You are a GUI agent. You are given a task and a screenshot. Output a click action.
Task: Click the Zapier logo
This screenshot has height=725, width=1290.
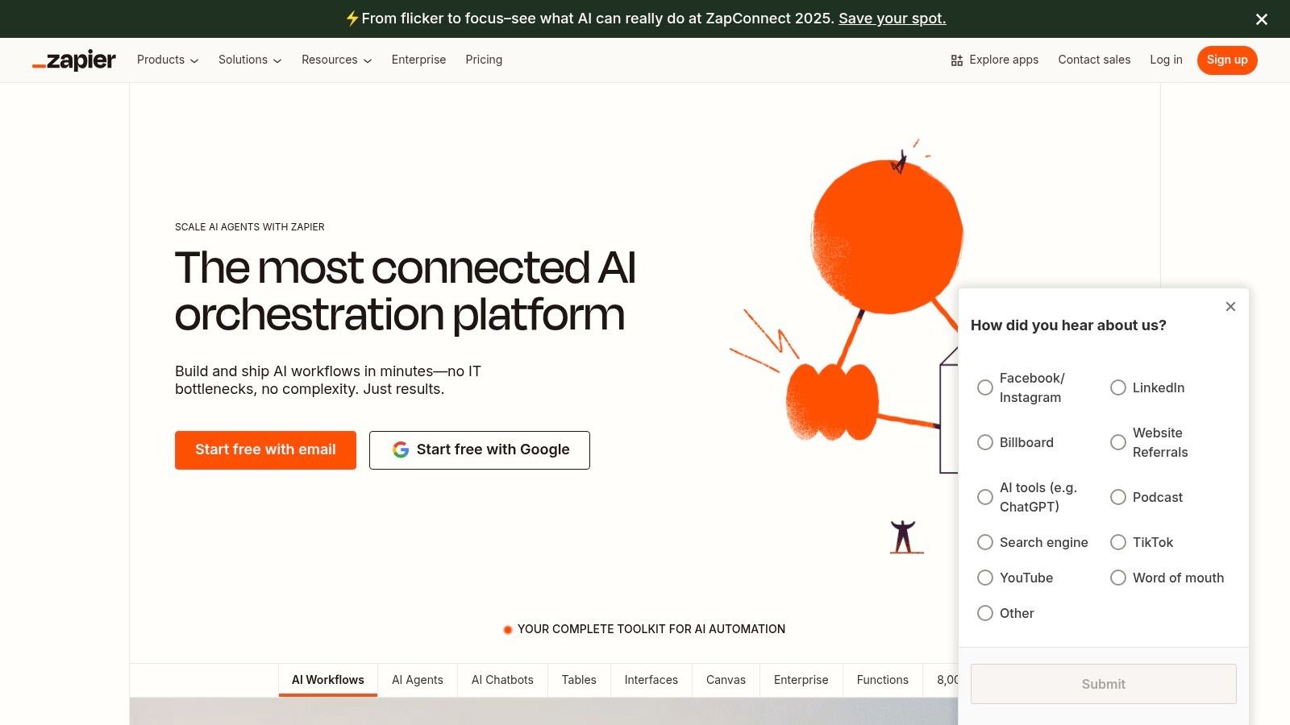(73, 60)
